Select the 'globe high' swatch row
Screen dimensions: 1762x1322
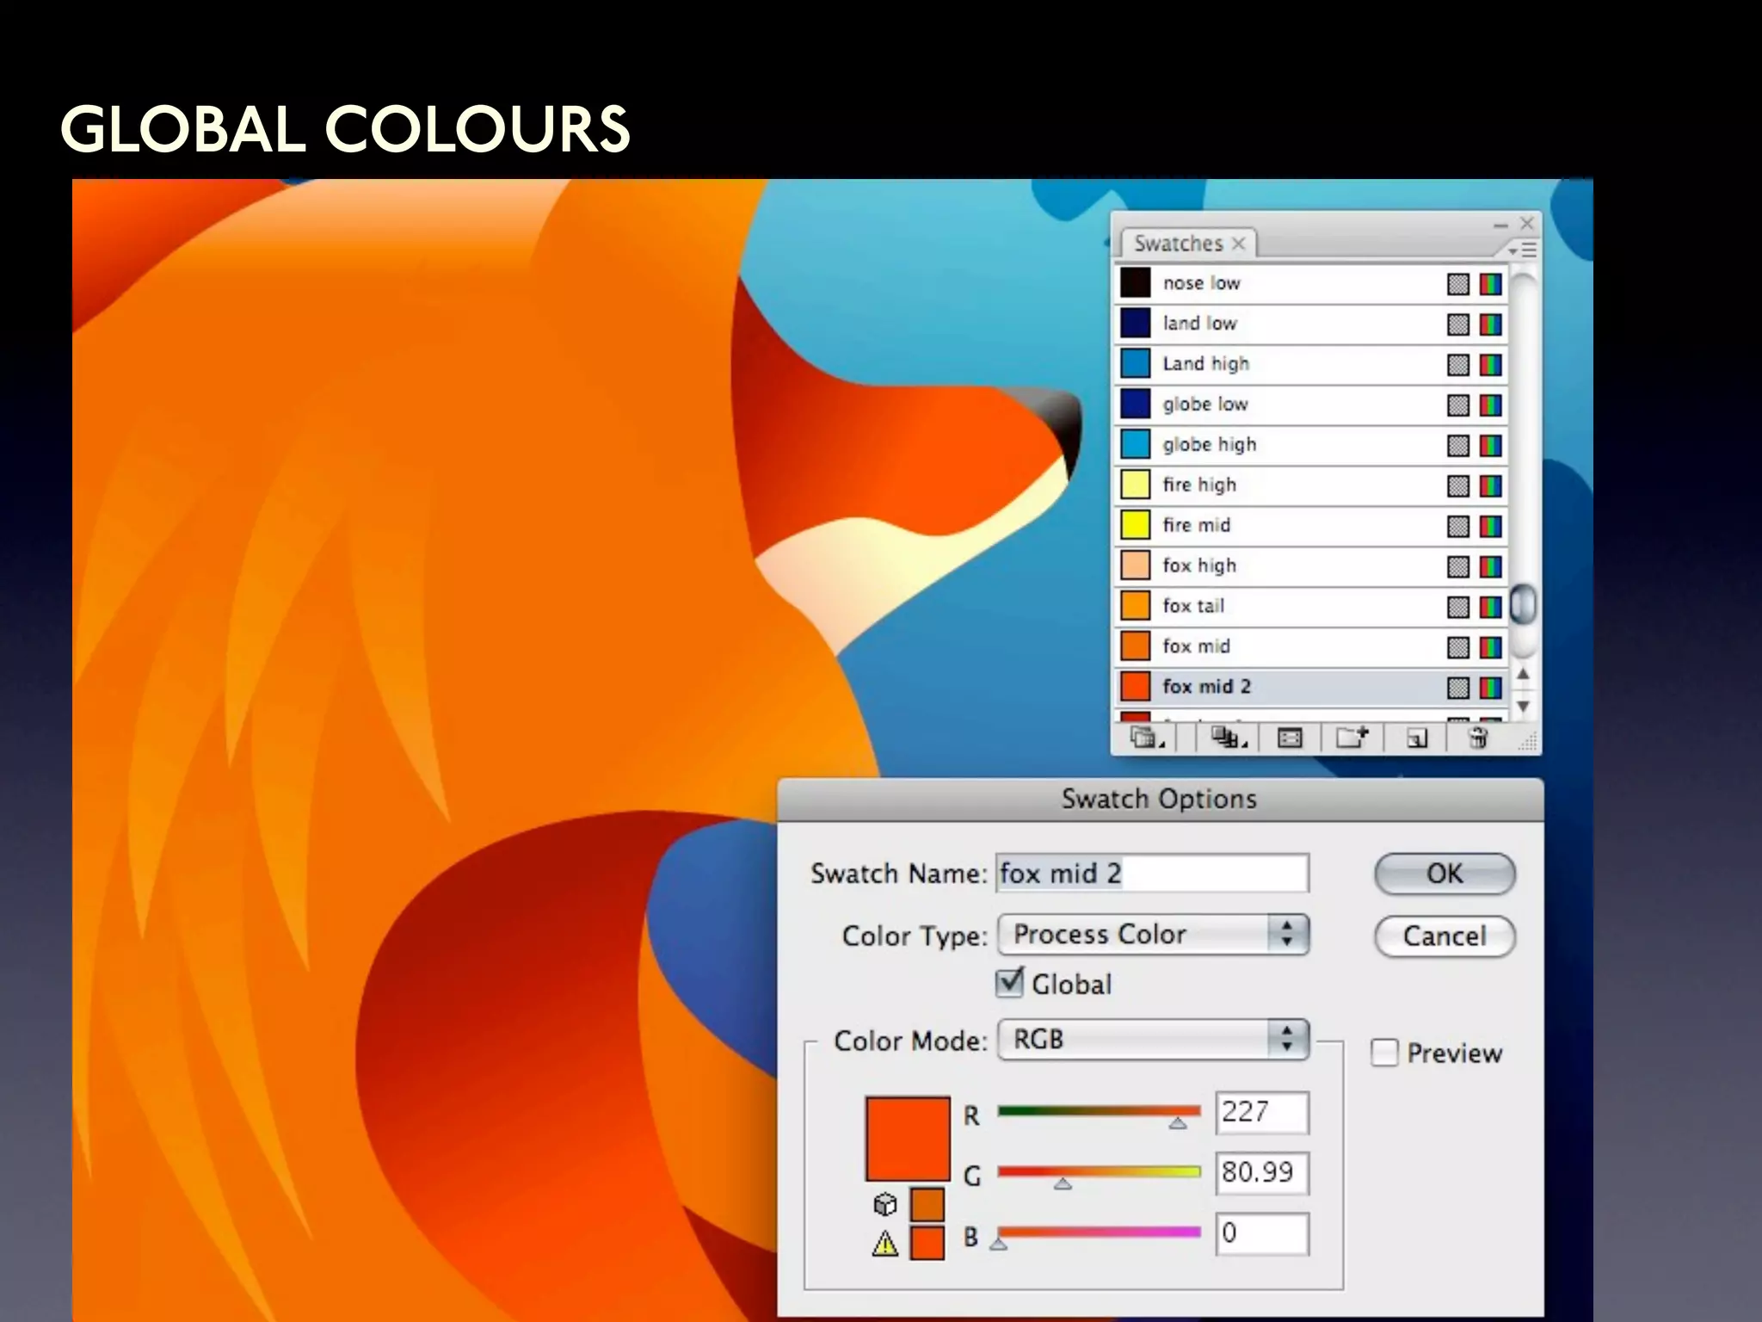click(x=1311, y=445)
